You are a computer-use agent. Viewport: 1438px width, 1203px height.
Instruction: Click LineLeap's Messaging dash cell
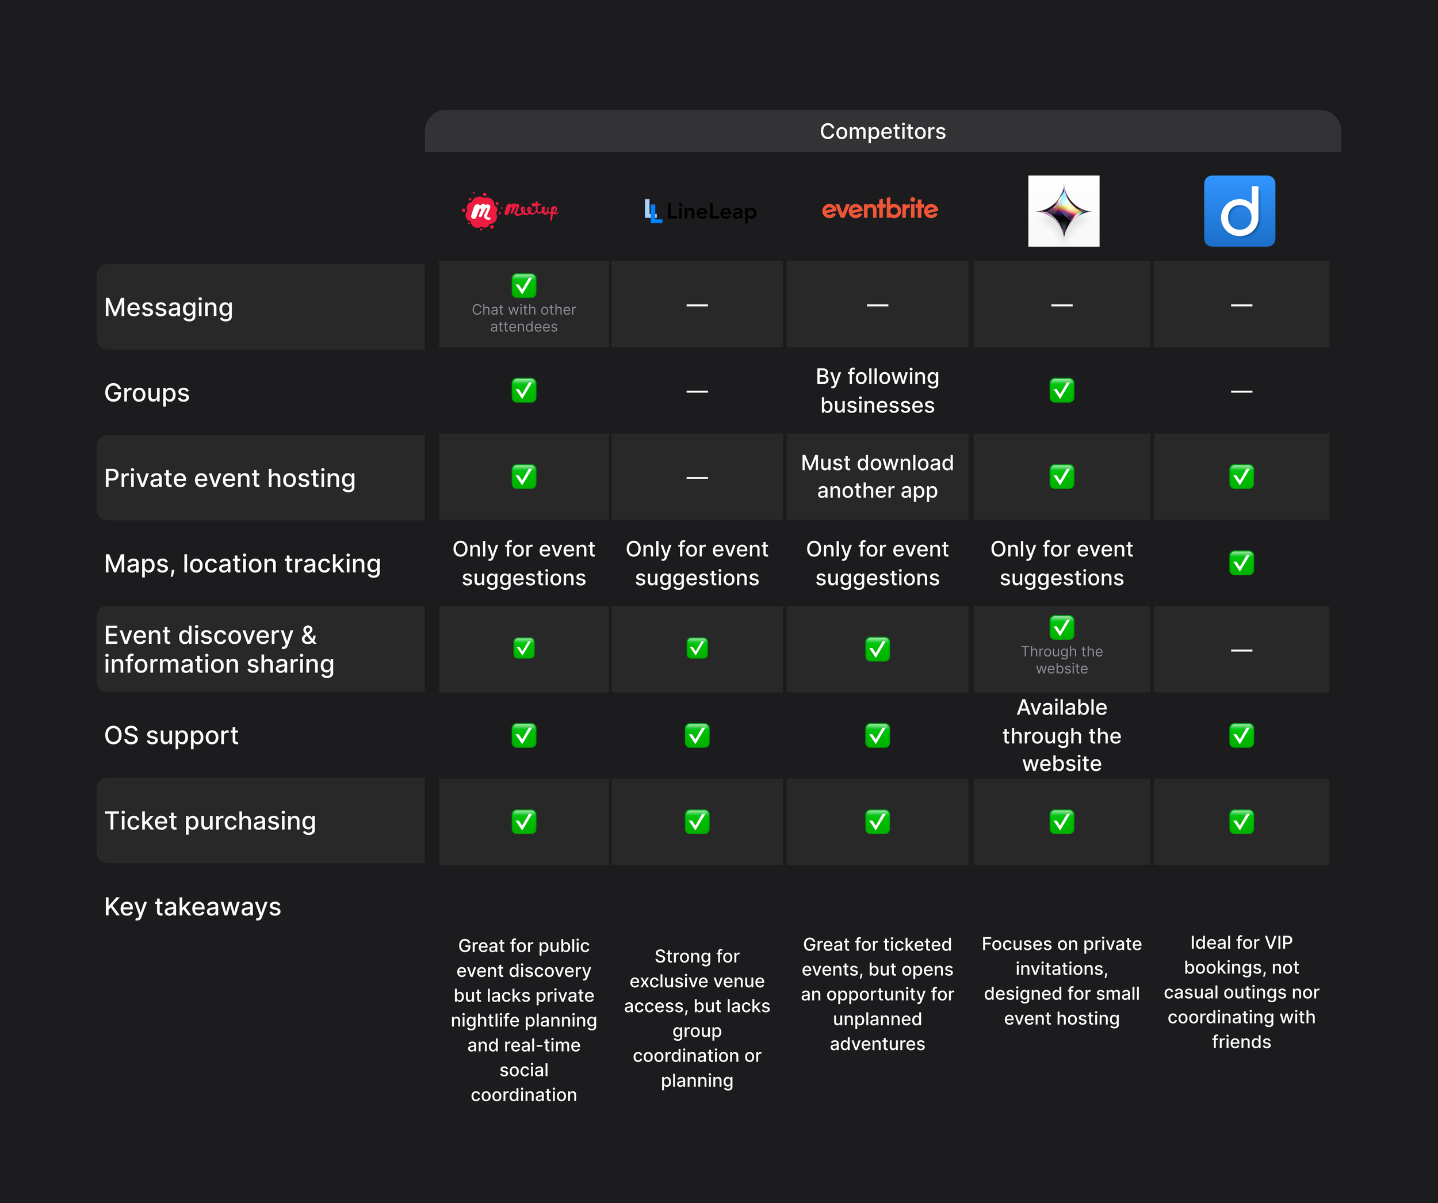click(x=697, y=305)
